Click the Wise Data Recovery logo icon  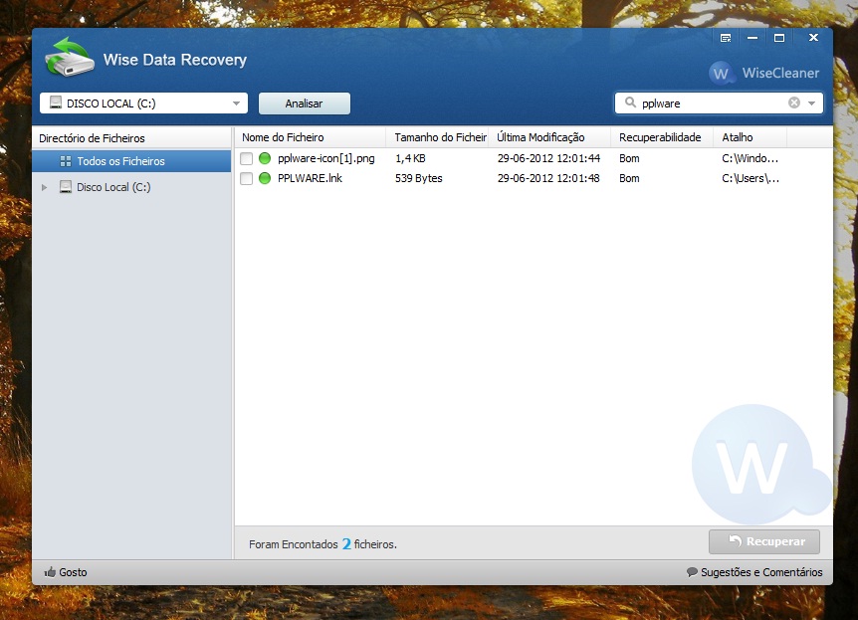pyautogui.click(x=69, y=57)
